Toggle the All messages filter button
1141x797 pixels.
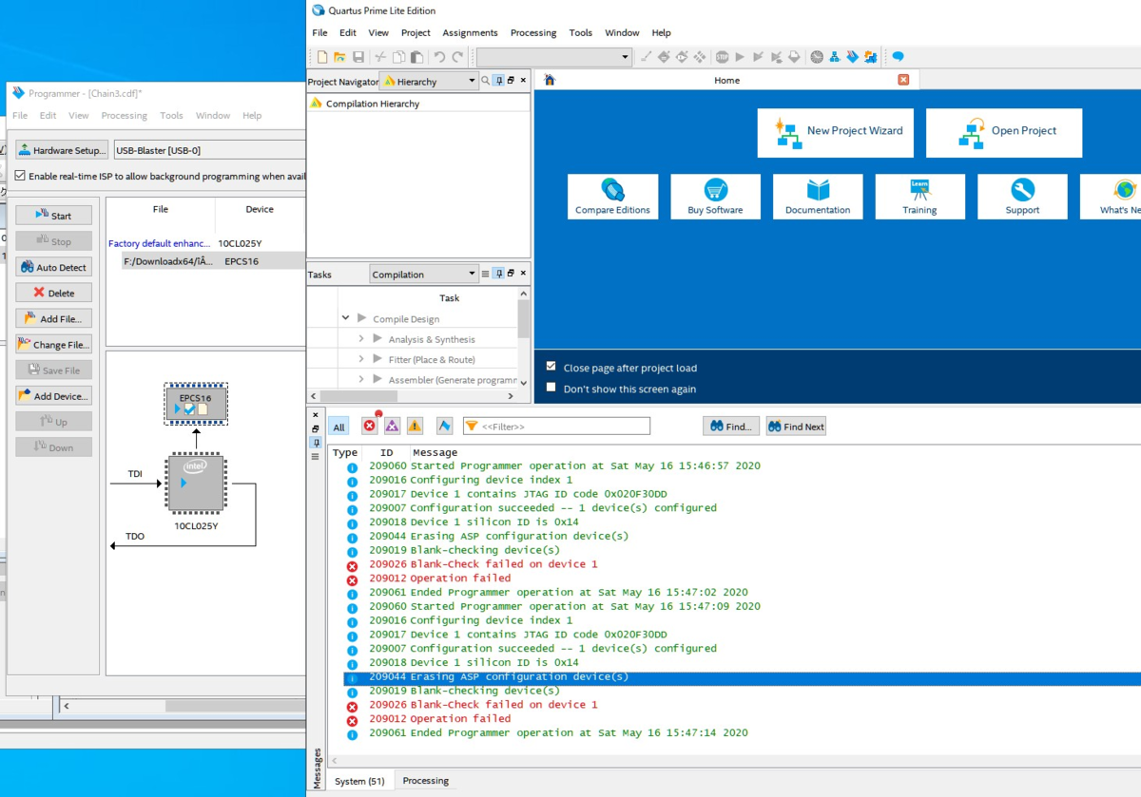tap(338, 427)
